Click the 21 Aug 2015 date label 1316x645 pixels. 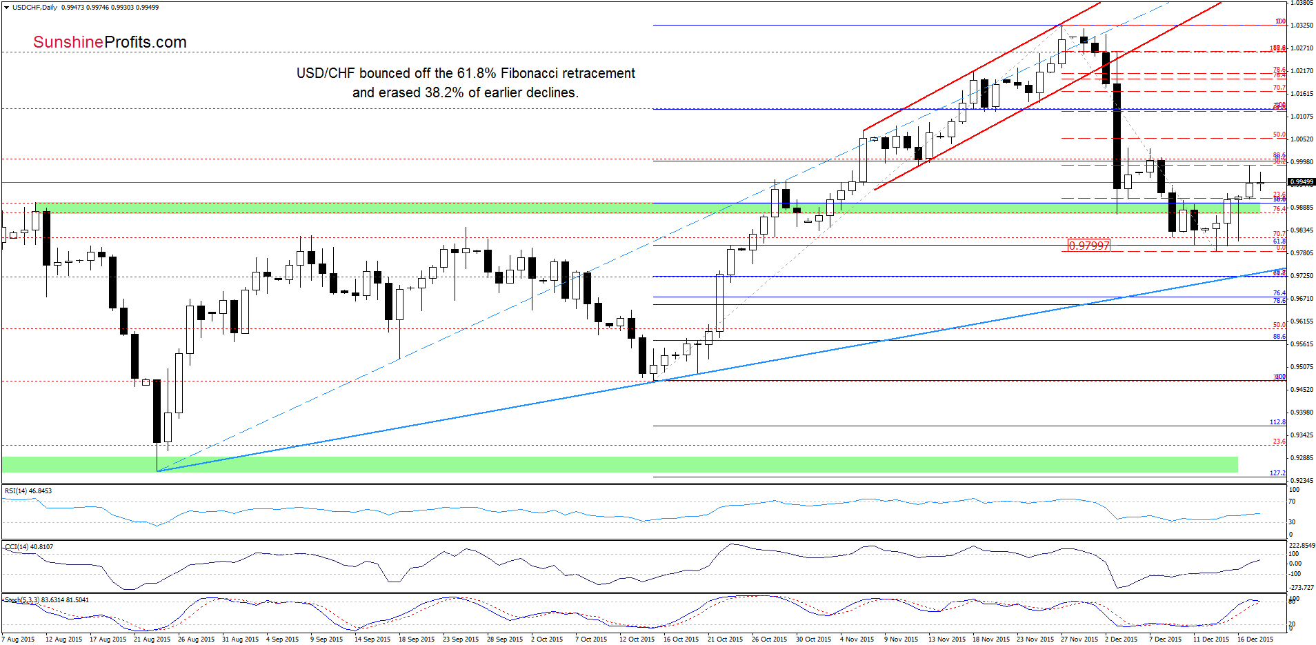pos(152,639)
